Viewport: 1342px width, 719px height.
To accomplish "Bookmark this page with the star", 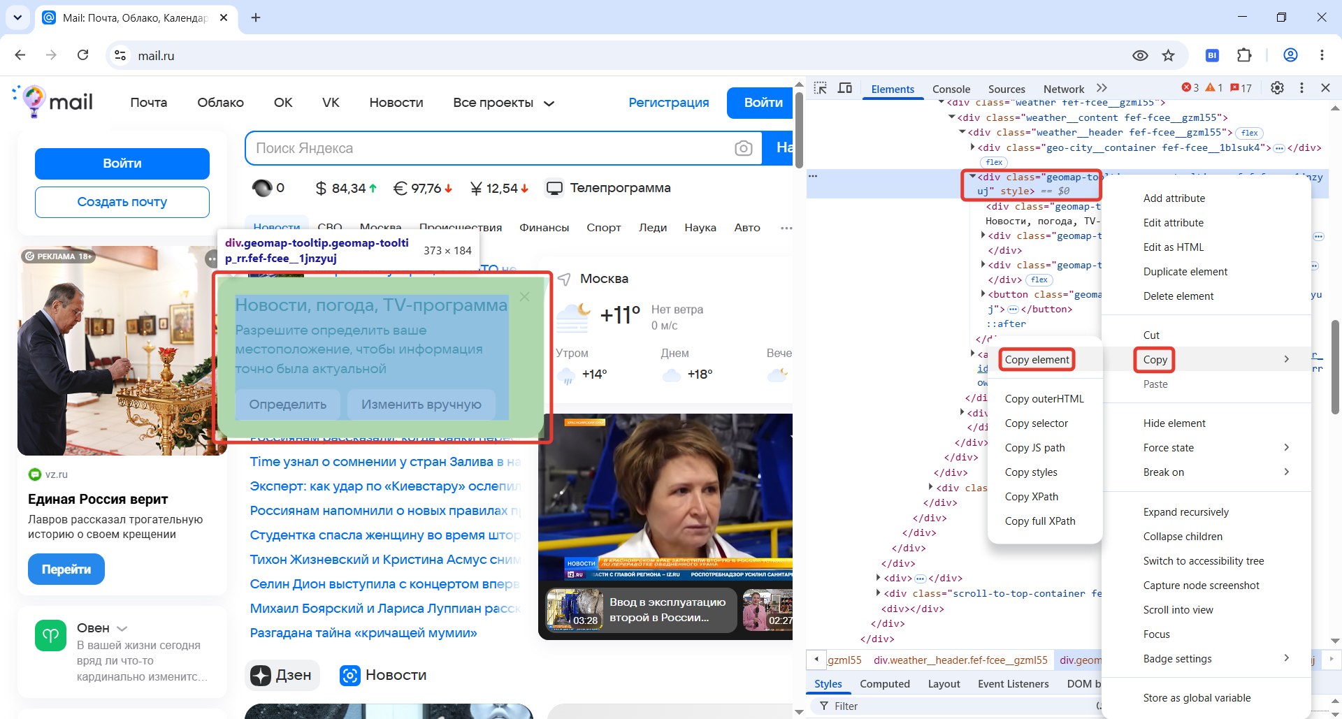I will 1169,55.
